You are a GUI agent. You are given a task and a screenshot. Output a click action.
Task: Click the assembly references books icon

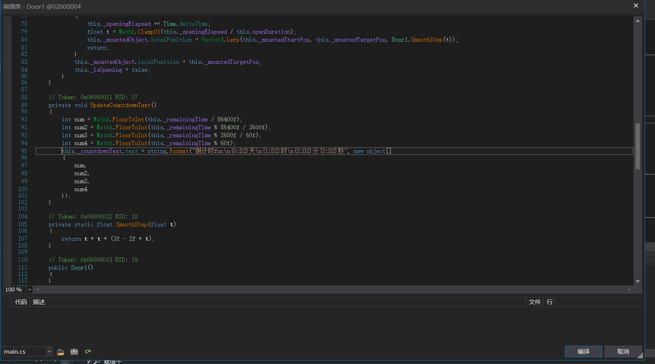pos(74,352)
